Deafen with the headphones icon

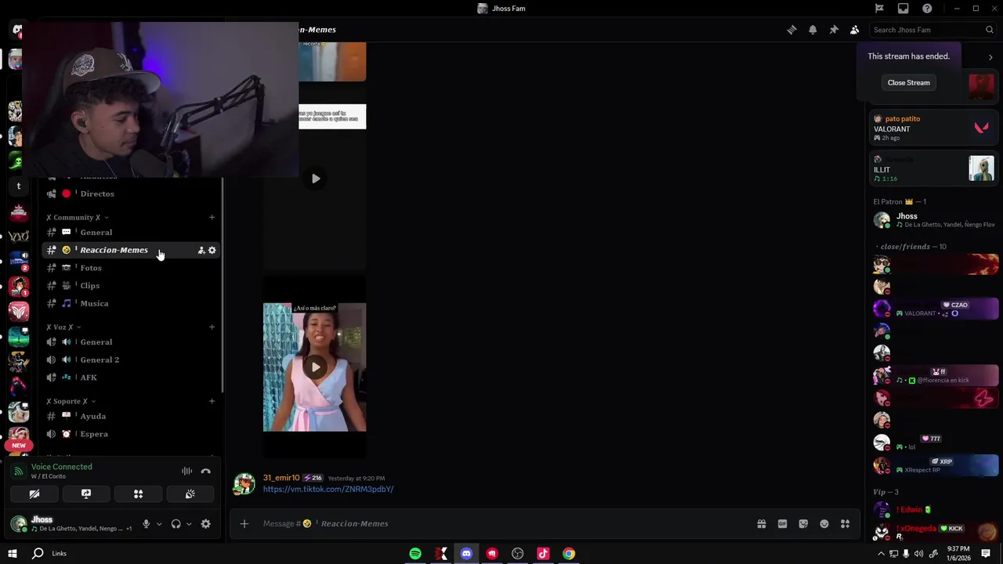click(176, 524)
